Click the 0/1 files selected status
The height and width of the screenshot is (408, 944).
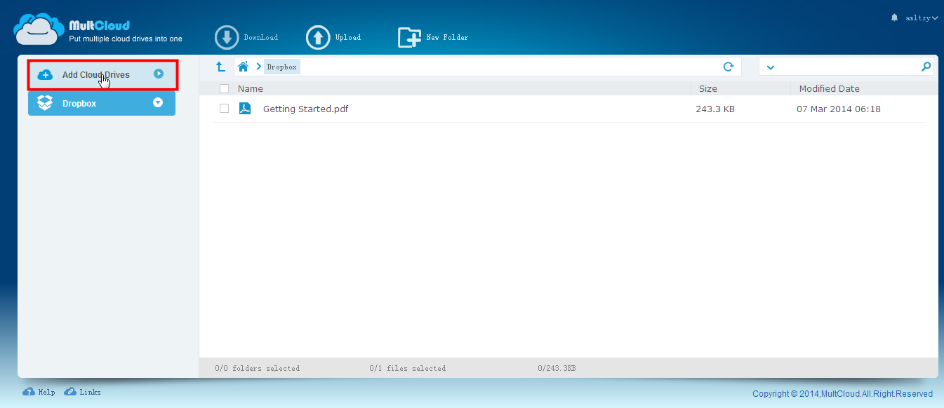point(407,368)
